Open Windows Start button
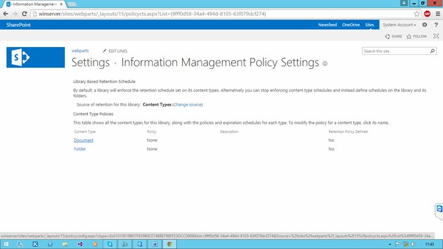Viewport: 443px width, 249px height. pyautogui.click(x=6, y=244)
